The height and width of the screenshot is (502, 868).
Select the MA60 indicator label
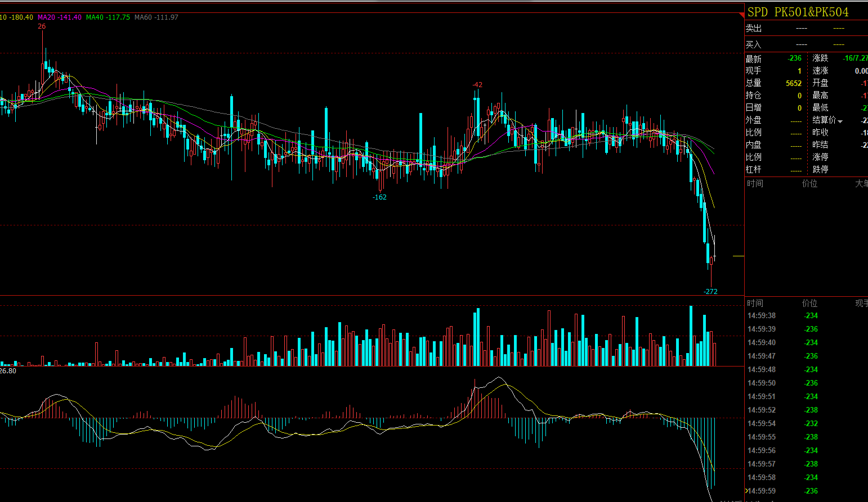[156, 17]
